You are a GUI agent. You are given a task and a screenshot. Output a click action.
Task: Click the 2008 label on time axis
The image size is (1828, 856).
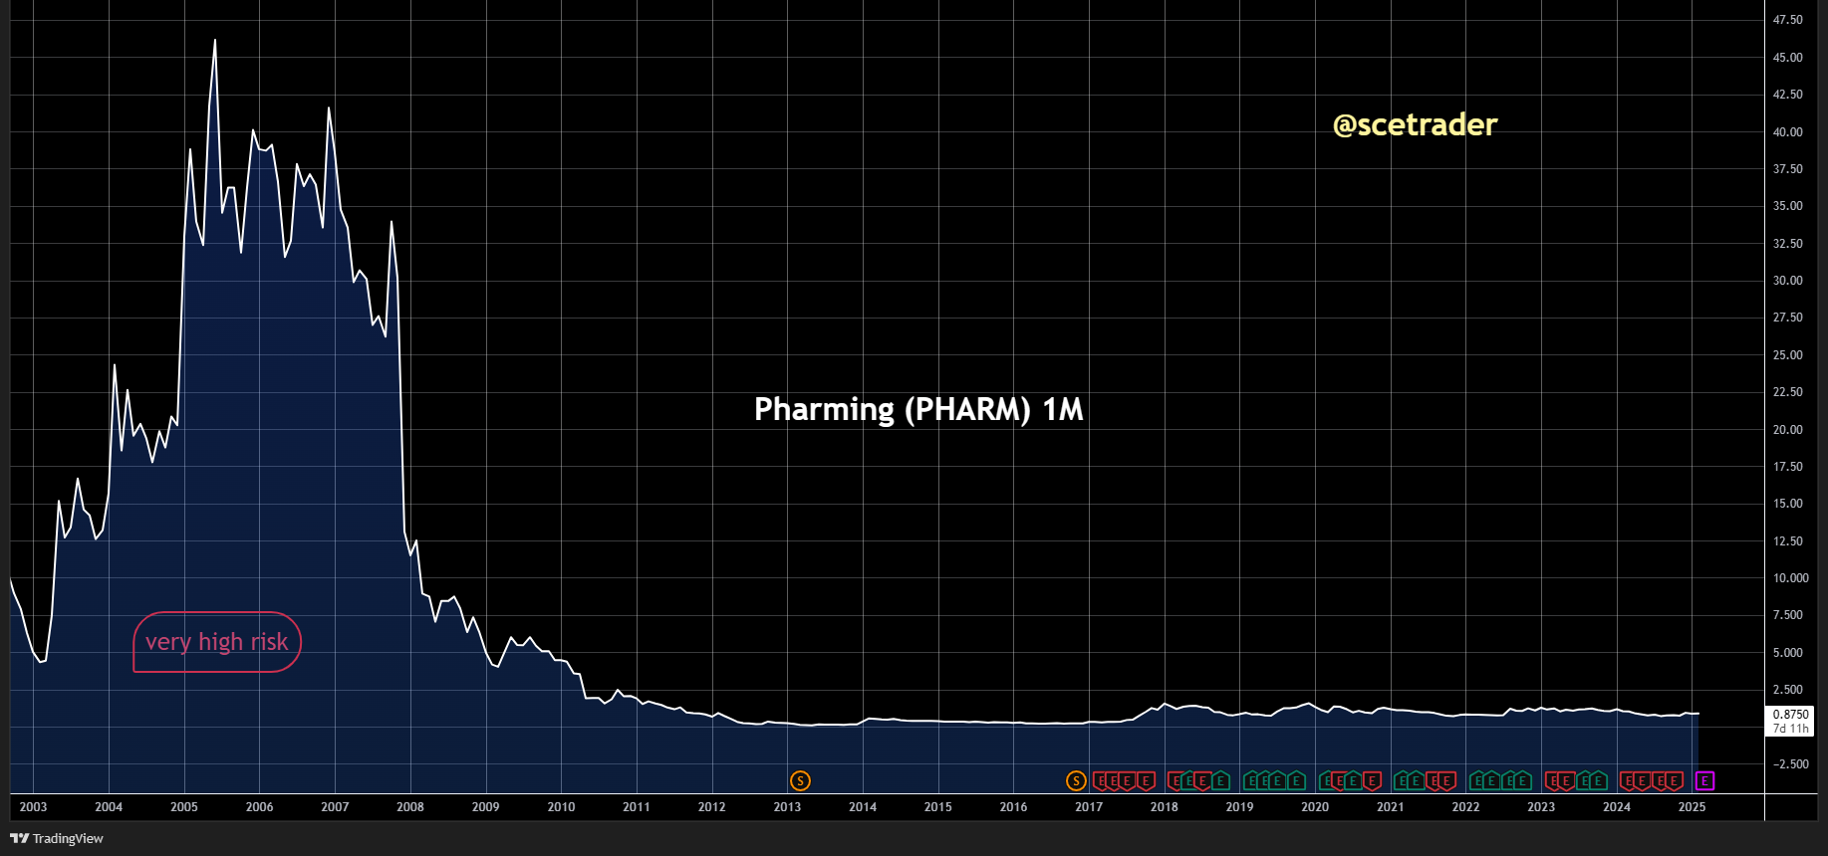click(410, 807)
